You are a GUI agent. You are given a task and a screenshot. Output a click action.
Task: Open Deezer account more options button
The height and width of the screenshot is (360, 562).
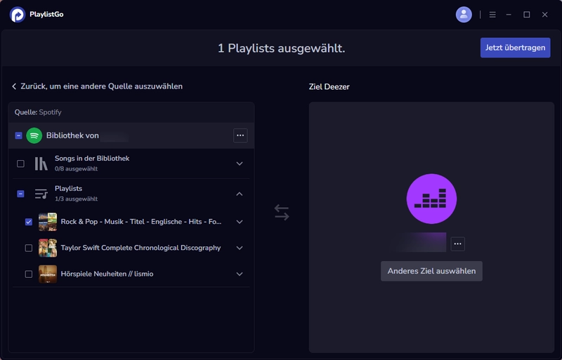coord(458,244)
